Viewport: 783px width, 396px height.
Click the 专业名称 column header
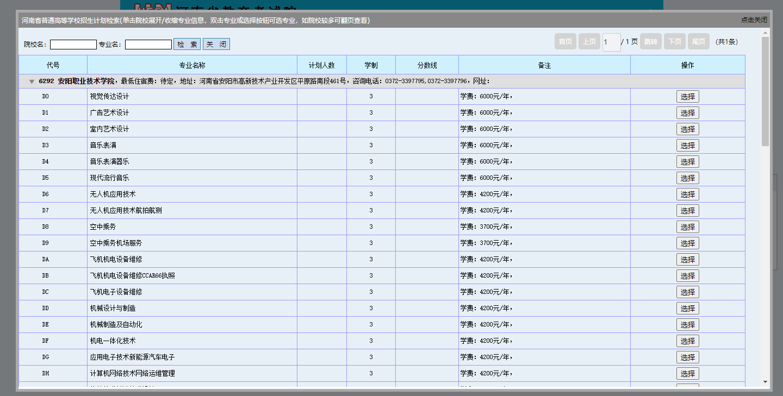click(x=192, y=65)
